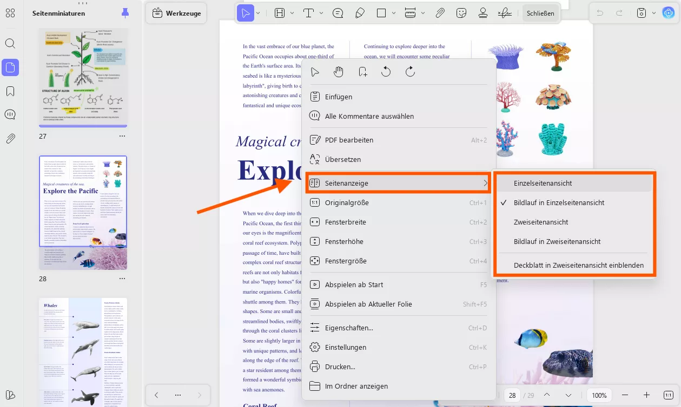
Task: Click the sticker tool in toolbar
Action: click(461, 13)
